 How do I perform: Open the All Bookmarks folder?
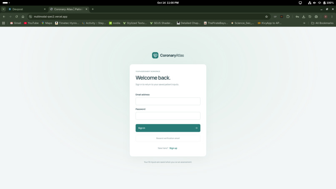[322, 23]
